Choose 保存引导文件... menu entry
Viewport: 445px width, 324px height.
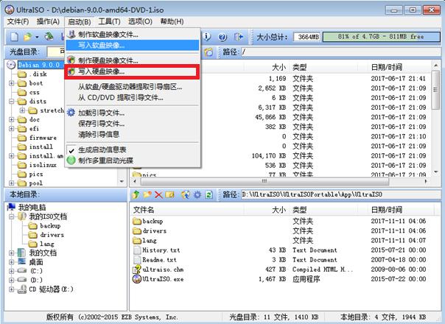[133, 124]
